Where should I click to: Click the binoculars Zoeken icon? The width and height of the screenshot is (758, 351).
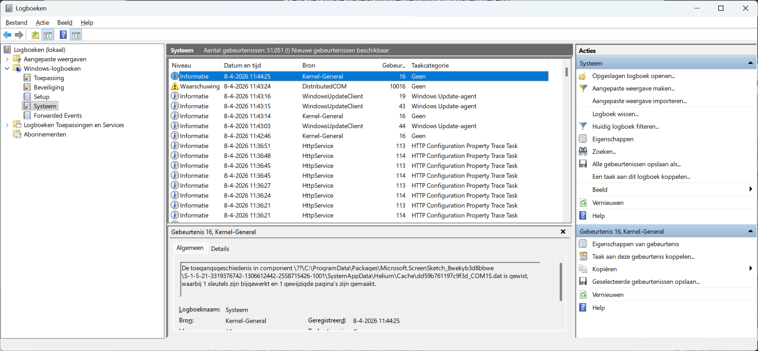click(x=583, y=151)
